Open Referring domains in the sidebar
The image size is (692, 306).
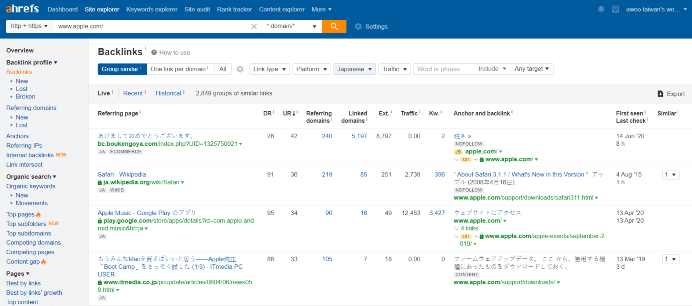coord(31,108)
